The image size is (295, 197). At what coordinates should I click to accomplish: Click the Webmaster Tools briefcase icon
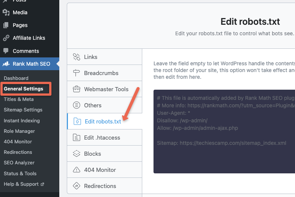click(x=77, y=89)
